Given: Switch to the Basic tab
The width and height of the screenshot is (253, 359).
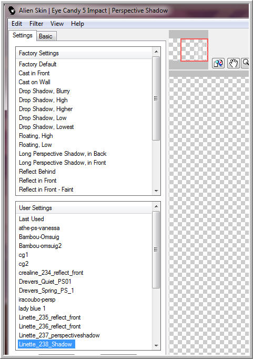Looking at the screenshot, I should 46,36.
